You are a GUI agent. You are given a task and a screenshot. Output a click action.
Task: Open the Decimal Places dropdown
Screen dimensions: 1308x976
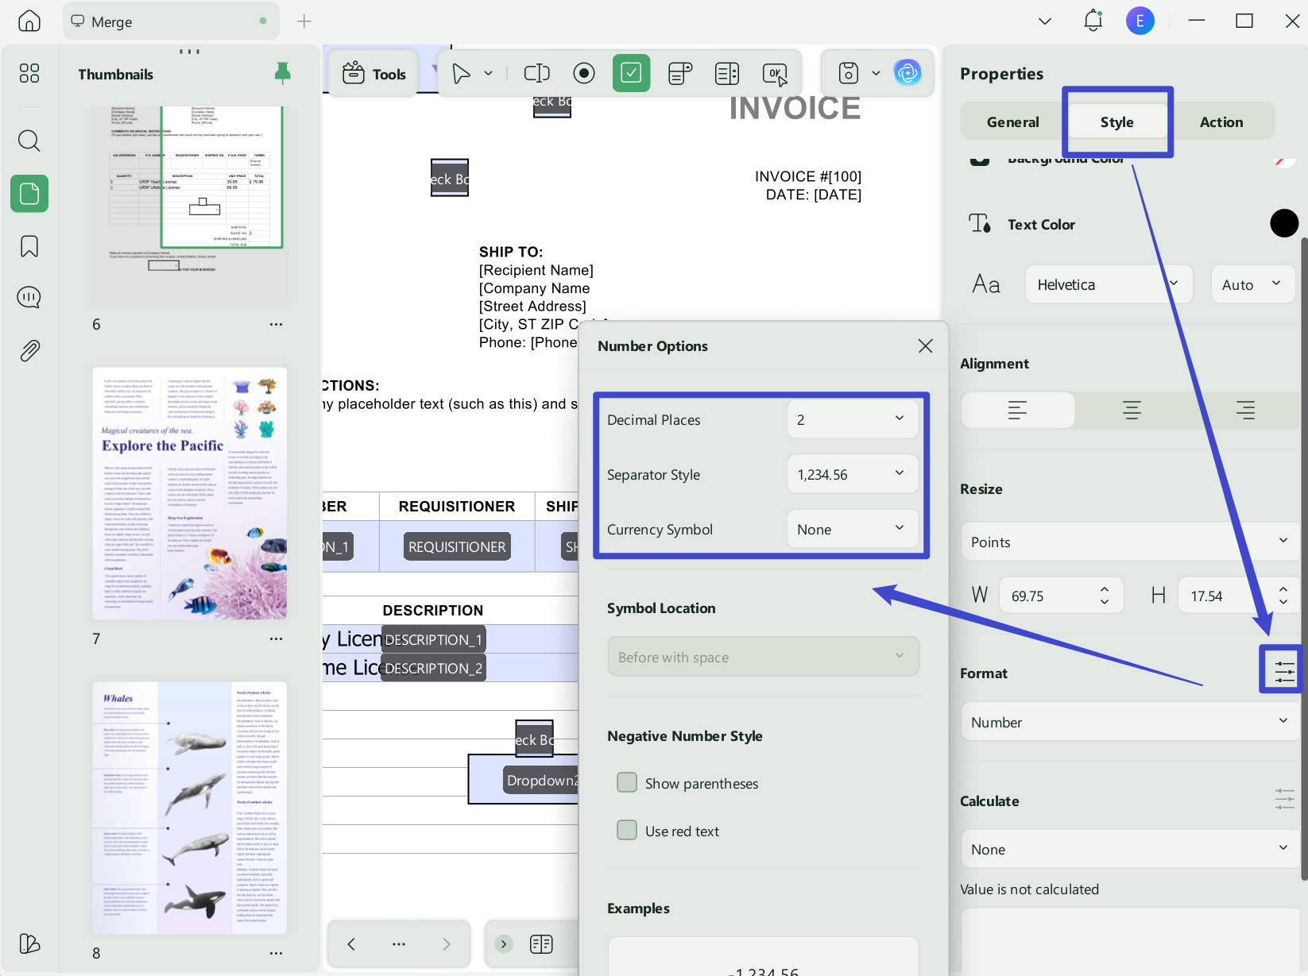[x=853, y=419]
